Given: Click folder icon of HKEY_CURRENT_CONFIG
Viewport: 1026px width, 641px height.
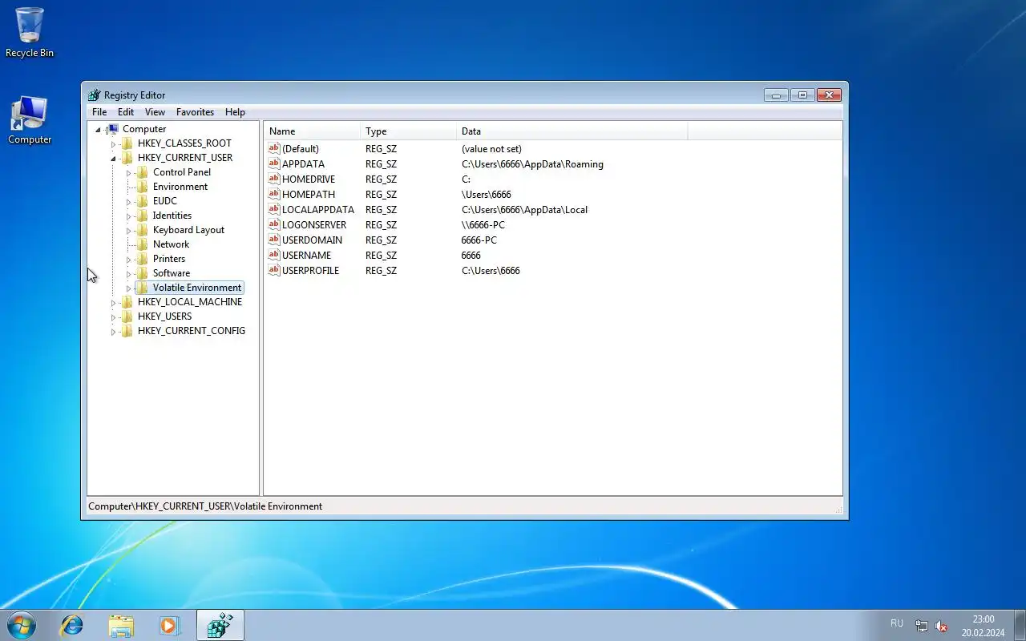Looking at the screenshot, I should coord(127,331).
